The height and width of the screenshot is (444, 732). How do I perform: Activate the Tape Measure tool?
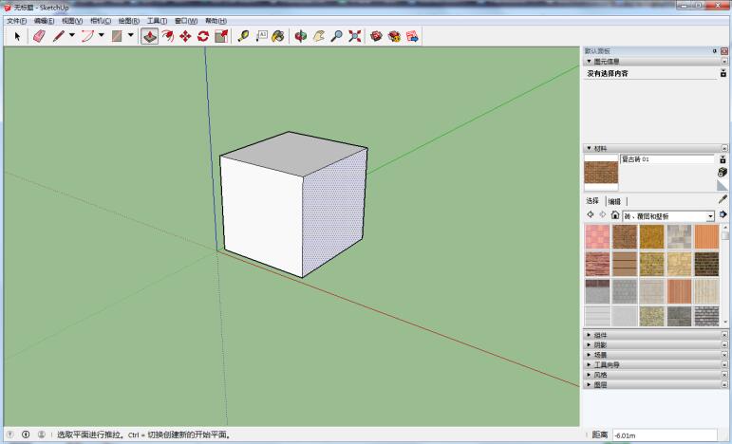[x=243, y=36]
